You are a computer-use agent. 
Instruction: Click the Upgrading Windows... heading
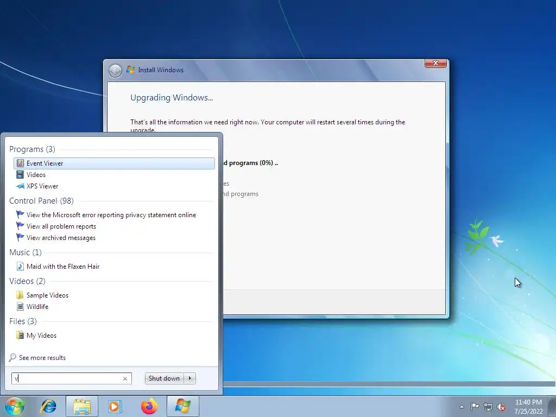(x=172, y=98)
